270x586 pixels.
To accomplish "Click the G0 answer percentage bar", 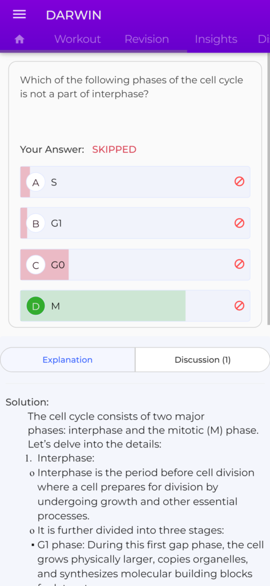I will 45,264.
